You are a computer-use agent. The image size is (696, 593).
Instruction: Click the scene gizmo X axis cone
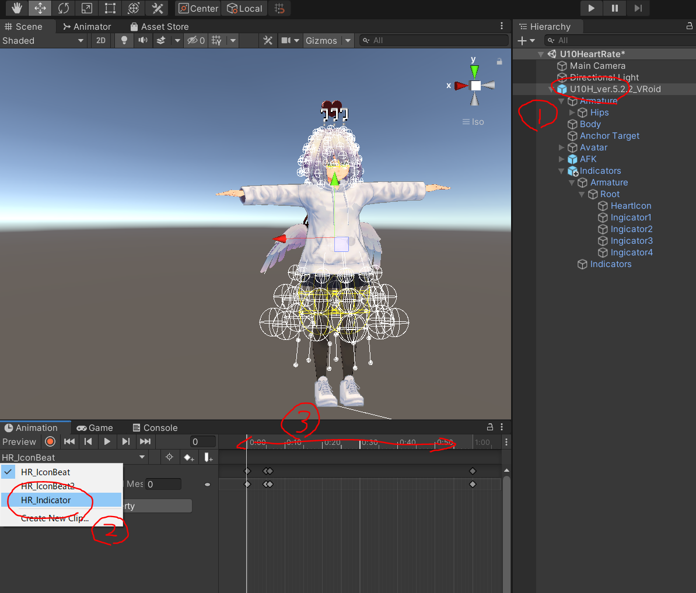tap(461, 86)
